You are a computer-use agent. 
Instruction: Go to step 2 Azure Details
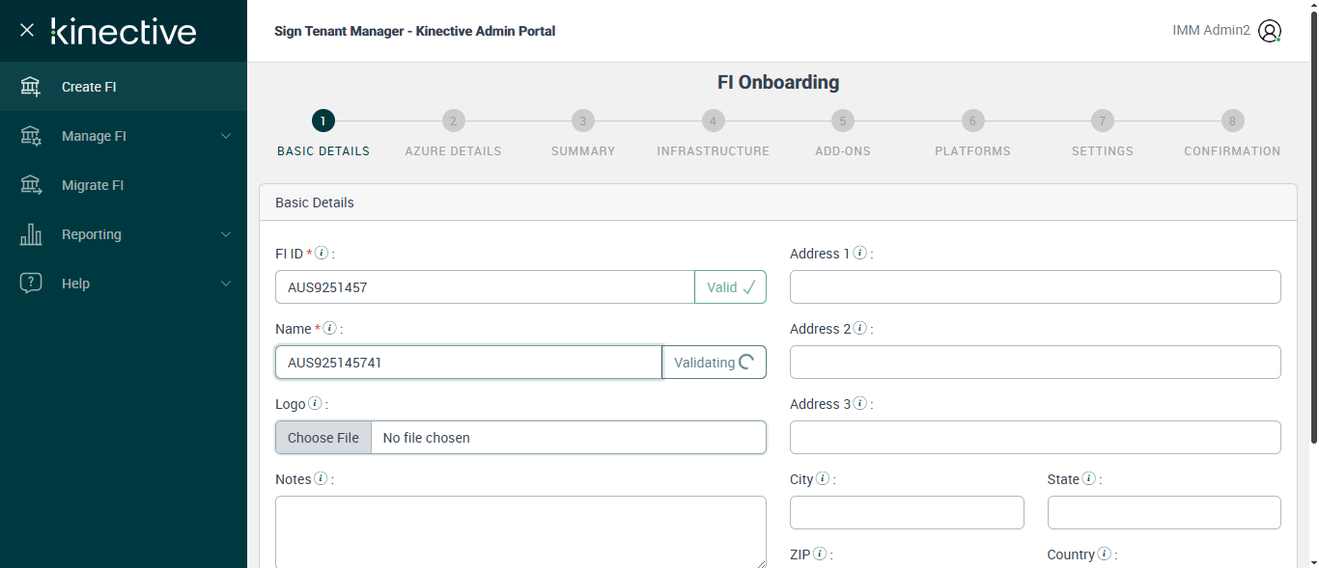[453, 122]
